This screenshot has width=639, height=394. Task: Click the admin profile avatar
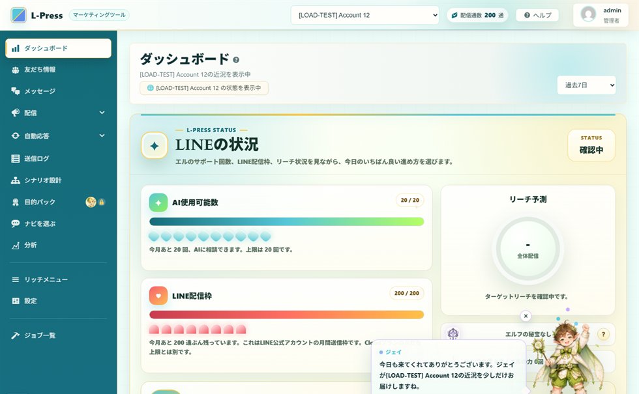(588, 14)
